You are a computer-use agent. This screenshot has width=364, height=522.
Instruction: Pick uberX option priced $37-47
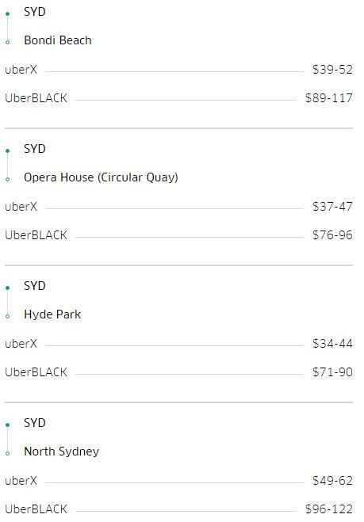coord(178,207)
